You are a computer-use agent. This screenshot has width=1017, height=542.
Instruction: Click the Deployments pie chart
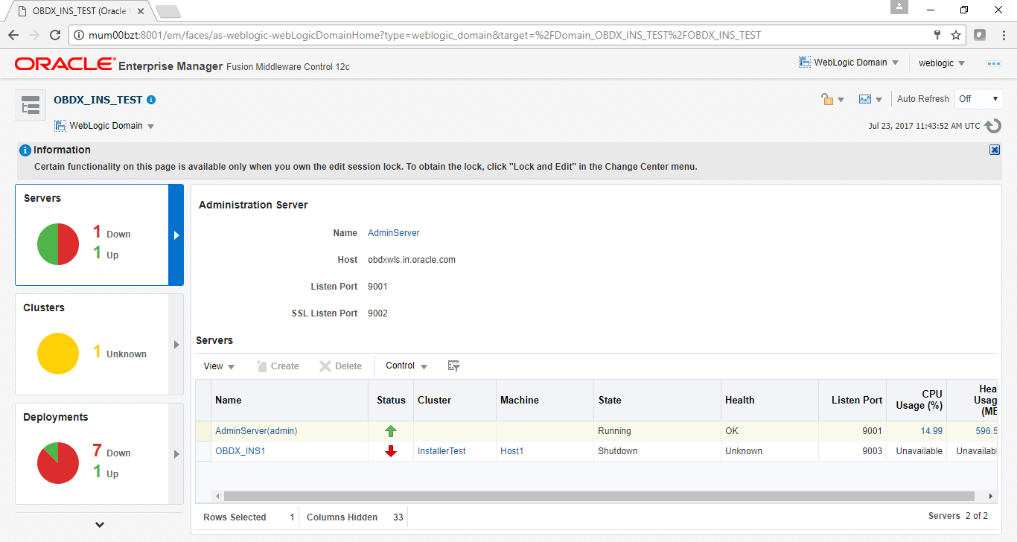(x=58, y=463)
